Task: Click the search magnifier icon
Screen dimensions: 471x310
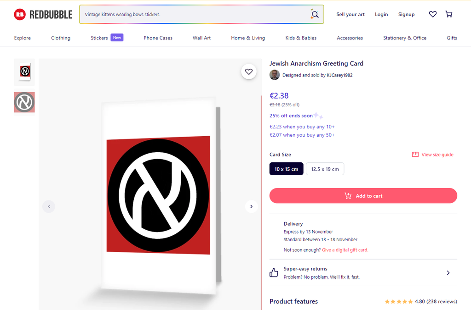Action: coord(315,15)
